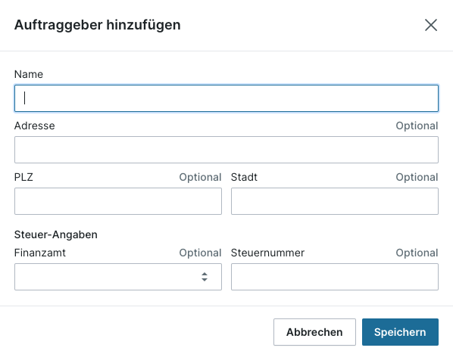Click the PLZ label
The height and width of the screenshot is (357, 453).
click(23, 177)
